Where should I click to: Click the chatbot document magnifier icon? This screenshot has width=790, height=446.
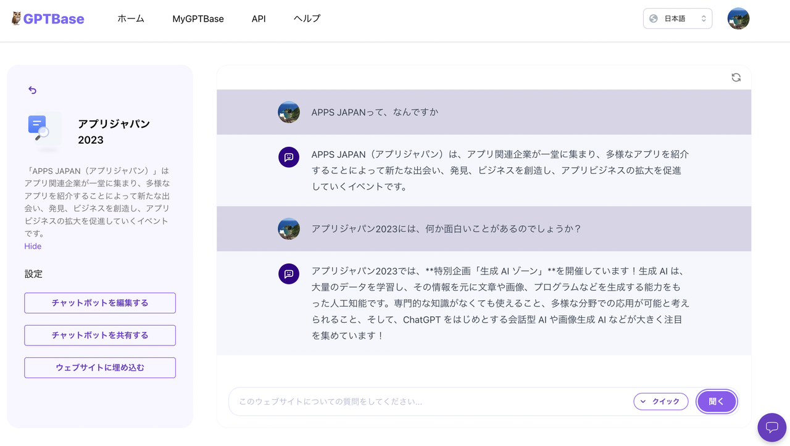click(x=42, y=129)
